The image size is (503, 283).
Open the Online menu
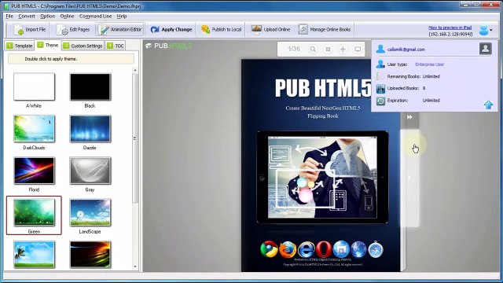tap(67, 16)
